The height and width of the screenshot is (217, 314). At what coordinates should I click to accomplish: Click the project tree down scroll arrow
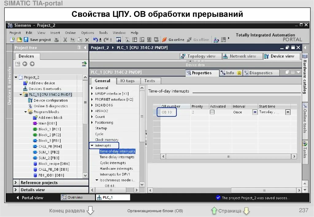tap(85, 176)
